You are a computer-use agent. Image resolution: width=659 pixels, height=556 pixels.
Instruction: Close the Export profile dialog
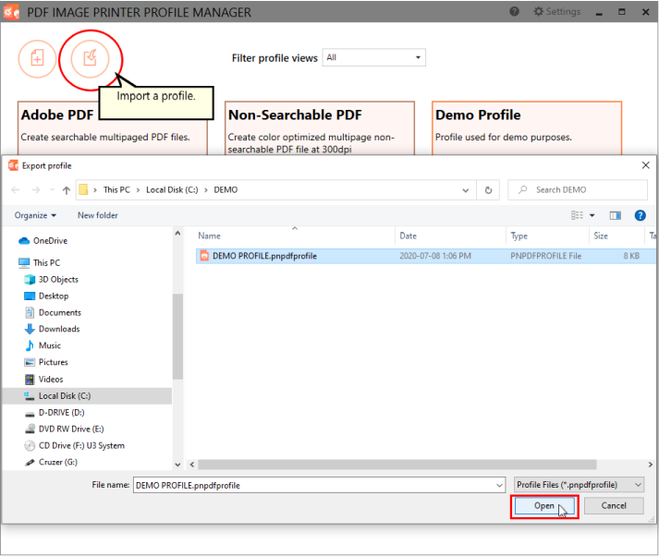645,165
